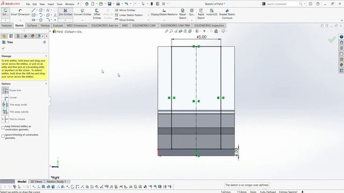
Task: Click the 45.00 dimension value
Action: click(x=202, y=37)
